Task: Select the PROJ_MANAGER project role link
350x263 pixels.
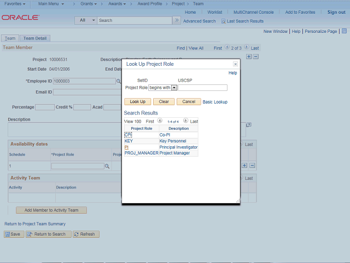Action: click(x=141, y=153)
